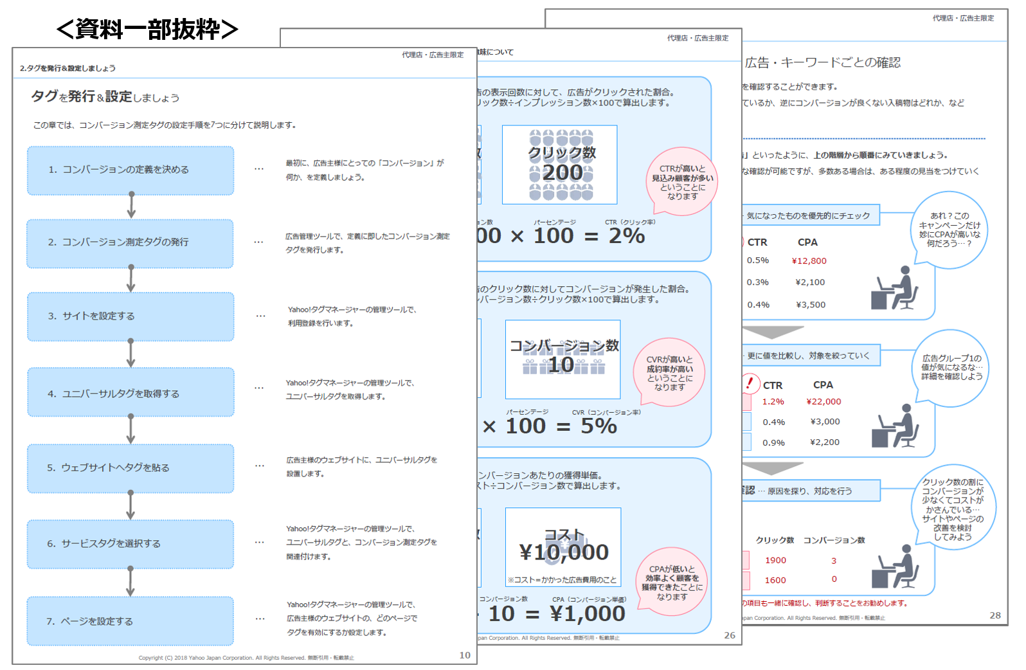Viewport: 1026px width, 670px height.
Task: Click the person-at-desk icon beside the ¥3,500 row
Action: tap(894, 287)
